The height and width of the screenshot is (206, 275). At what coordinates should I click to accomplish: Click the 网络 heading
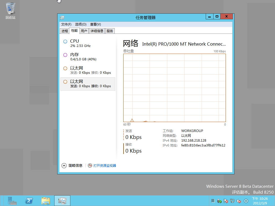tap(131, 43)
